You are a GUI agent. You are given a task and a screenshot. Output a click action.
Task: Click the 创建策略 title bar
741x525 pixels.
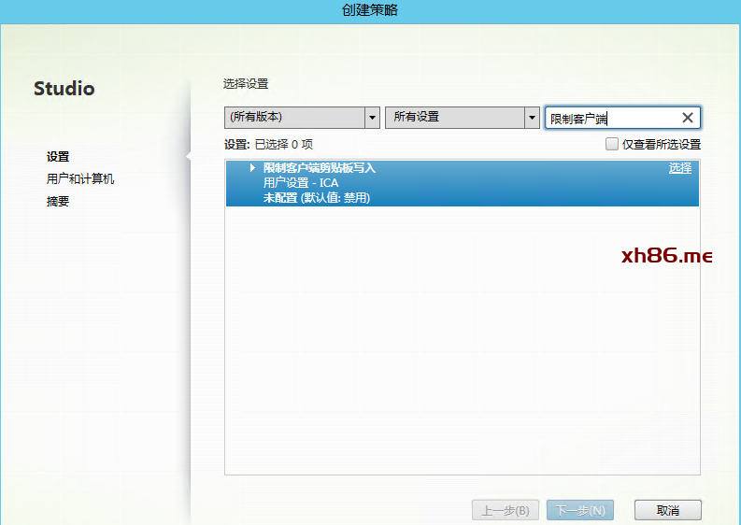pos(370,10)
